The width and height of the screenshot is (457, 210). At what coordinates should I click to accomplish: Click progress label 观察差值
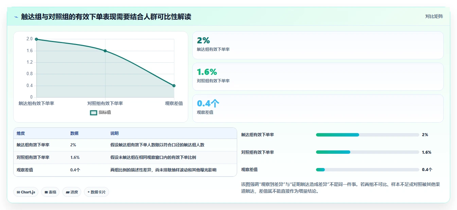click(249, 170)
